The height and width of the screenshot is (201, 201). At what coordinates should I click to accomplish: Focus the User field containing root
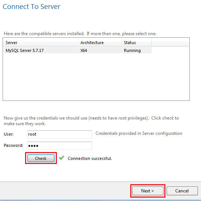(x=60, y=134)
